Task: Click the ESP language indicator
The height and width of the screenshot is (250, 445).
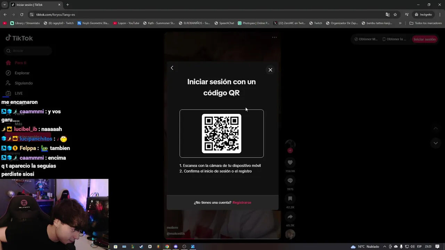Action: pos(419,247)
